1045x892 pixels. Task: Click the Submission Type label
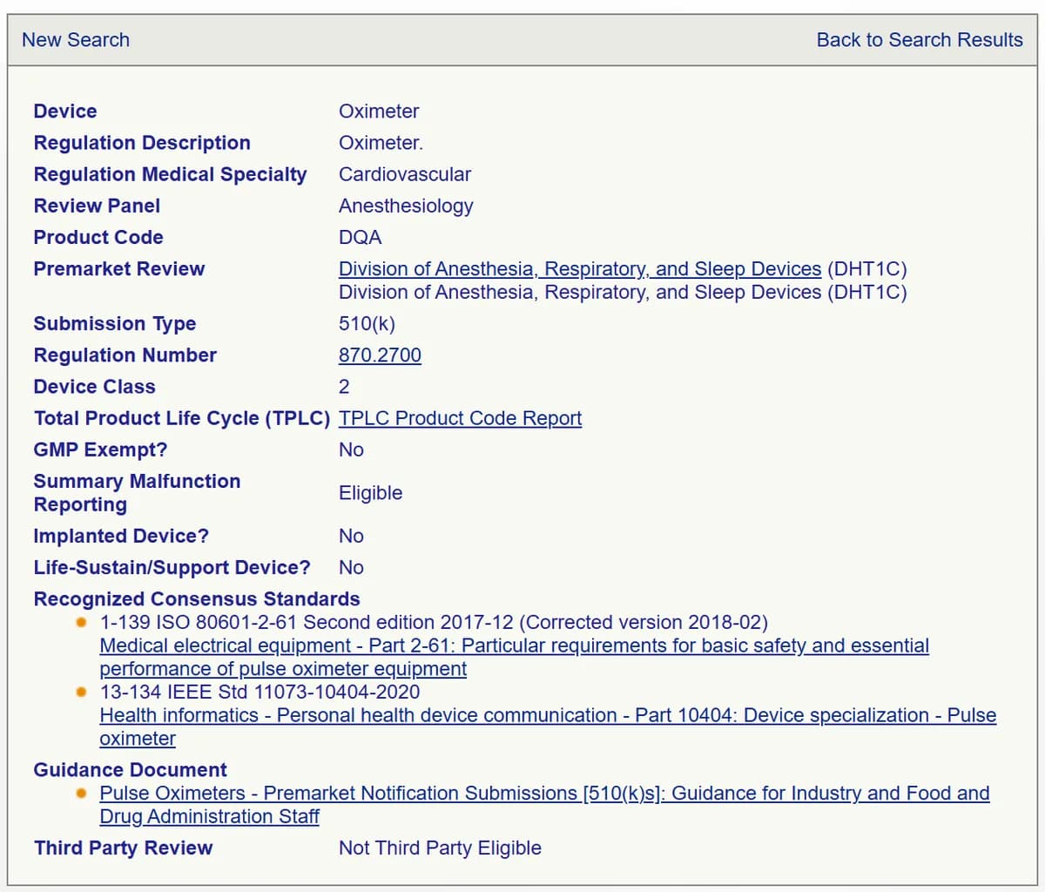pos(115,324)
